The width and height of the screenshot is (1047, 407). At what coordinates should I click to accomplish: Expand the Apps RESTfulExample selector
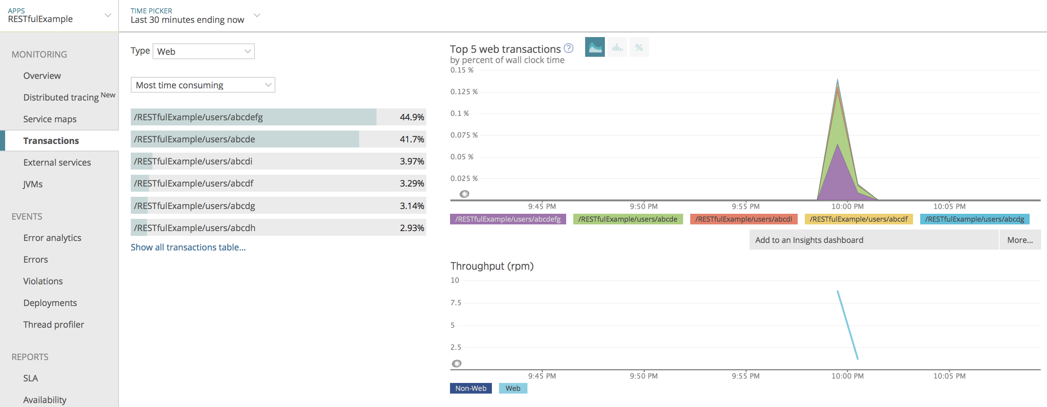tap(108, 15)
